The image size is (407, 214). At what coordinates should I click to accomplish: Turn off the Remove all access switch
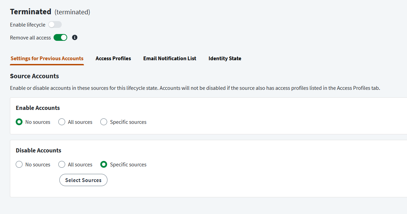[60, 37]
